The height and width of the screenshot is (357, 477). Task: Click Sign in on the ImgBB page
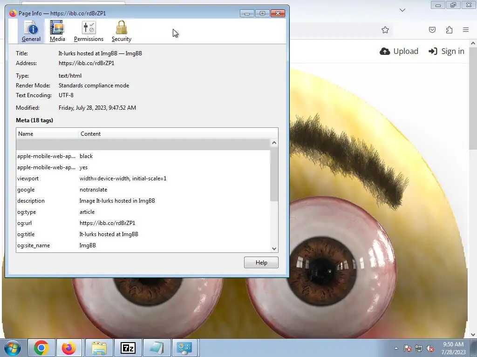pyautogui.click(x=446, y=51)
